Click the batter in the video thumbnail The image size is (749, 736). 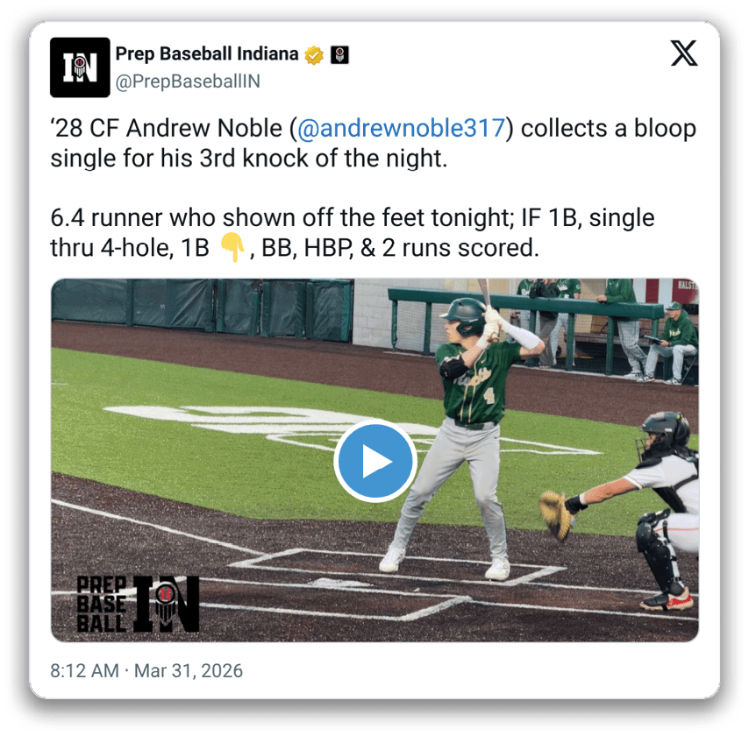click(x=467, y=429)
